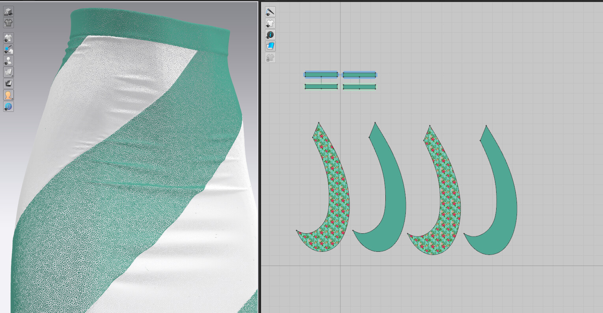Open the orange avatar render style menu
The height and width of the screenshot is (313, 603).
tap(8, 95)
